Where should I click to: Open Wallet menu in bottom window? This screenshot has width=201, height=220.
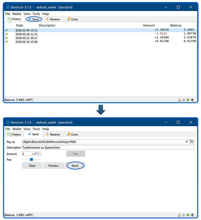[x=17, y=129]
